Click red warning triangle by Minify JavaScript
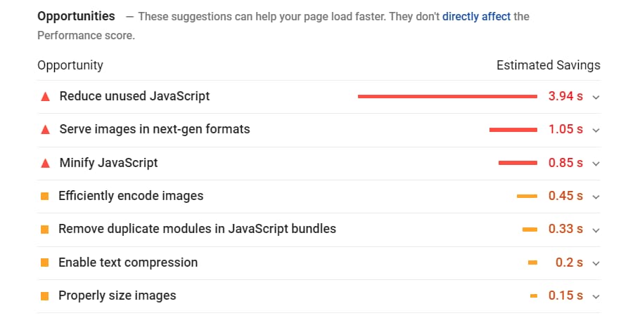Image resolution: width=628 pixels, height=332 pixels. click(x=45, y=164)
